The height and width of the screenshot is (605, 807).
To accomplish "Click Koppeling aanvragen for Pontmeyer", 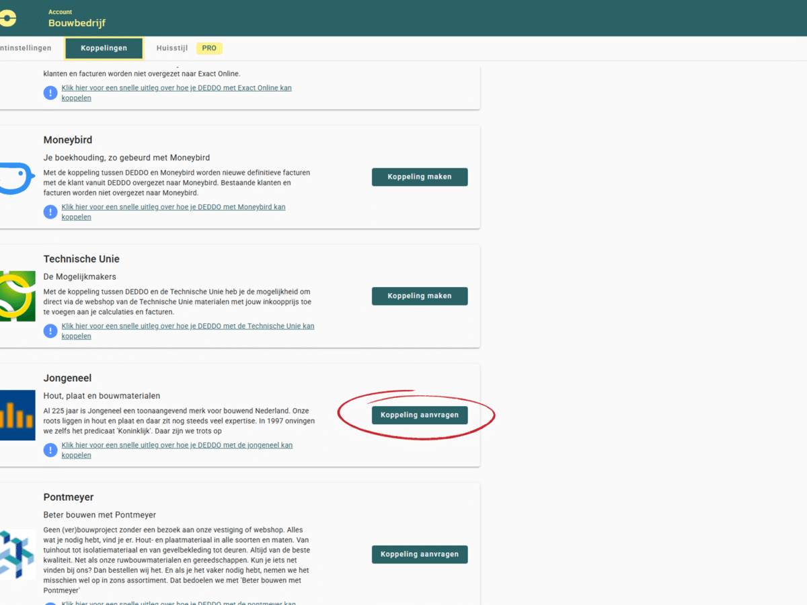I will [x=420, y=555].
